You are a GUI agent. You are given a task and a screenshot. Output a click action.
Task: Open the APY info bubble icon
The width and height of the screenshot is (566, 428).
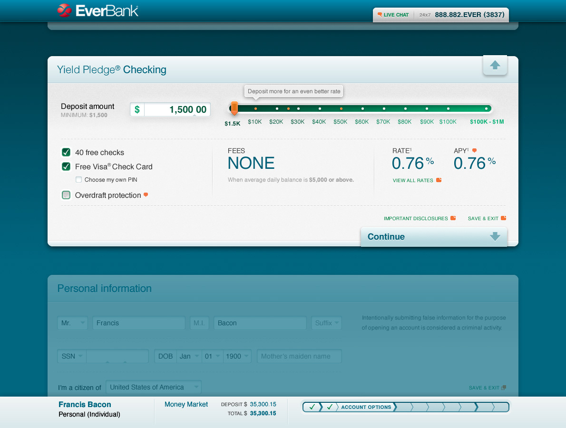[x=474, y=150]
